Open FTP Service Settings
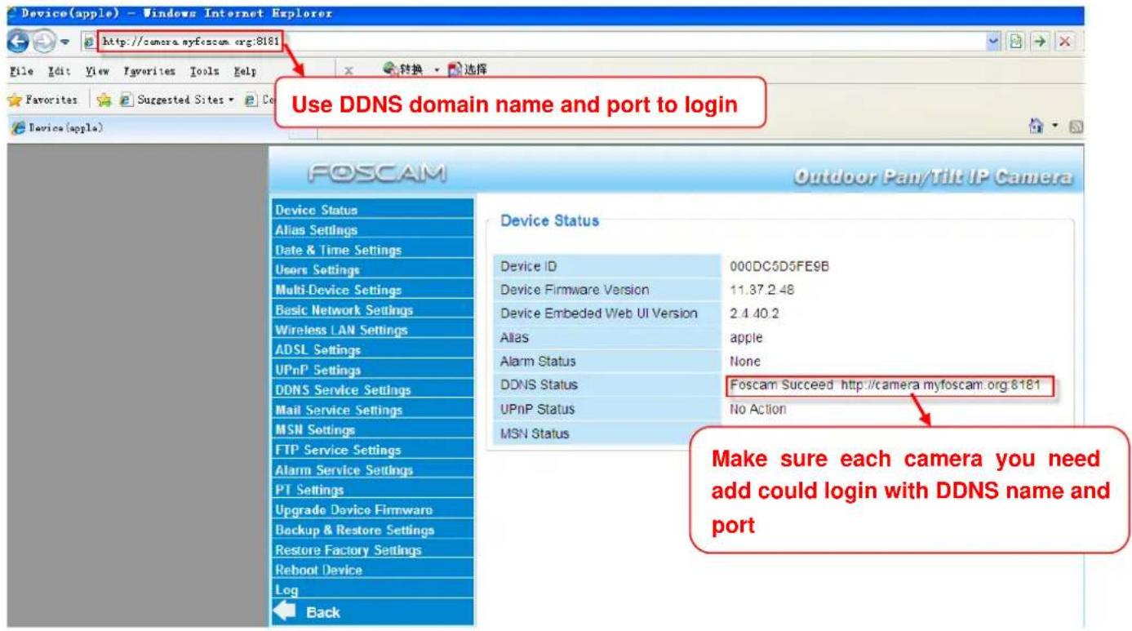The width and height of the screenshot is (1132, 631). click(372, 450)
